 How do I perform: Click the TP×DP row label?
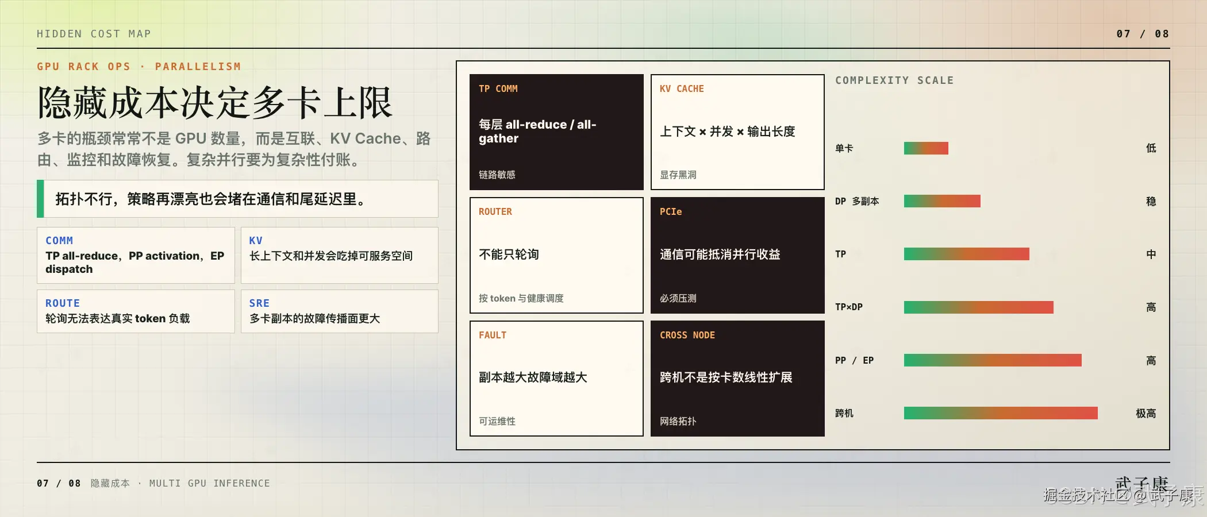point(849,307)
